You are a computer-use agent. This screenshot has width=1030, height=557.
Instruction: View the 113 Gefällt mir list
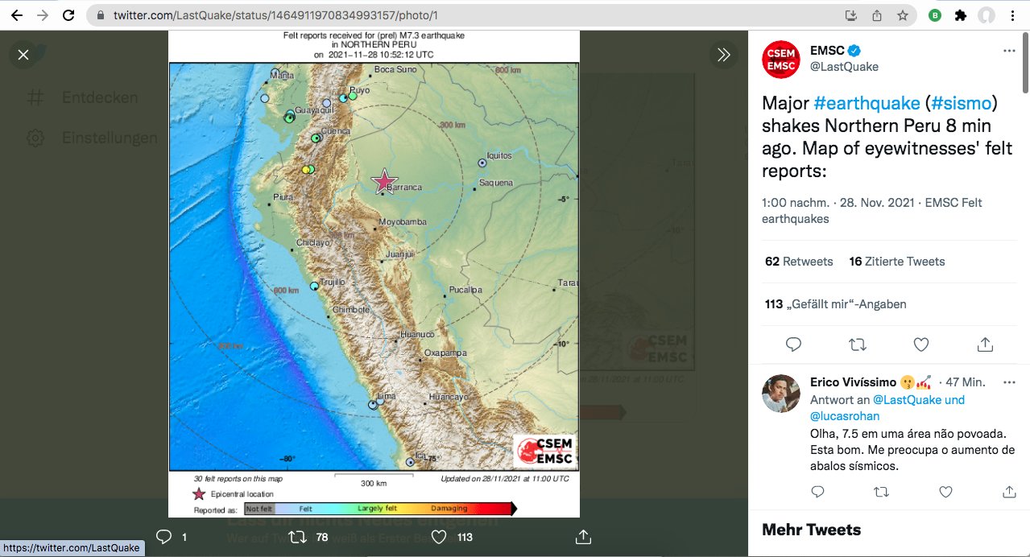tap(835, 304)
